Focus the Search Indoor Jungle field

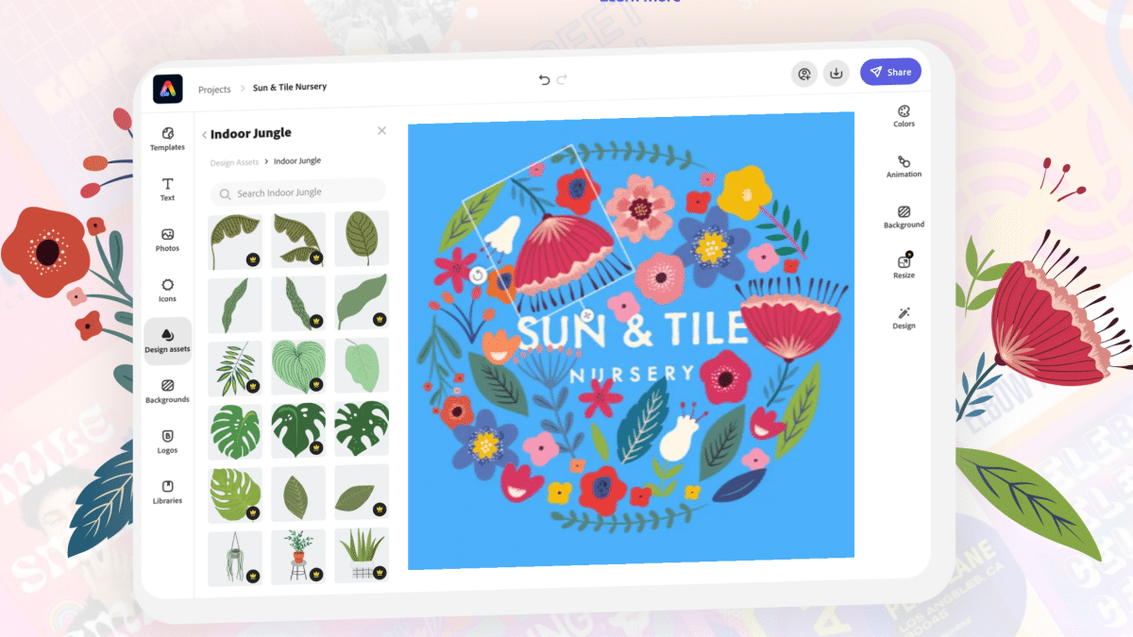(297, 193)
